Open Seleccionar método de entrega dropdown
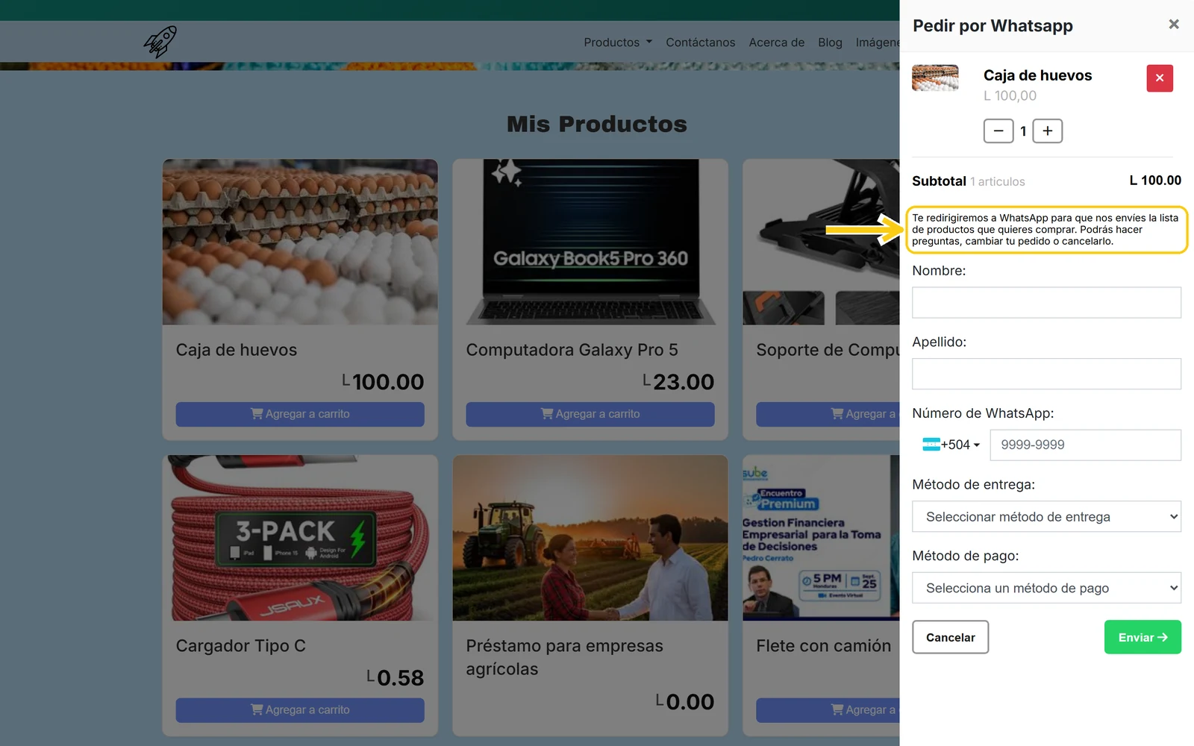1194x746 pixels. tap(1046, 516)
